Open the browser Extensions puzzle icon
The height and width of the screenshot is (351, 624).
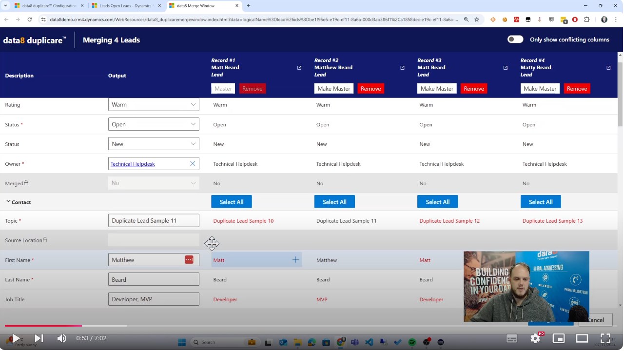pyautogui.click(x=586, y=19)
